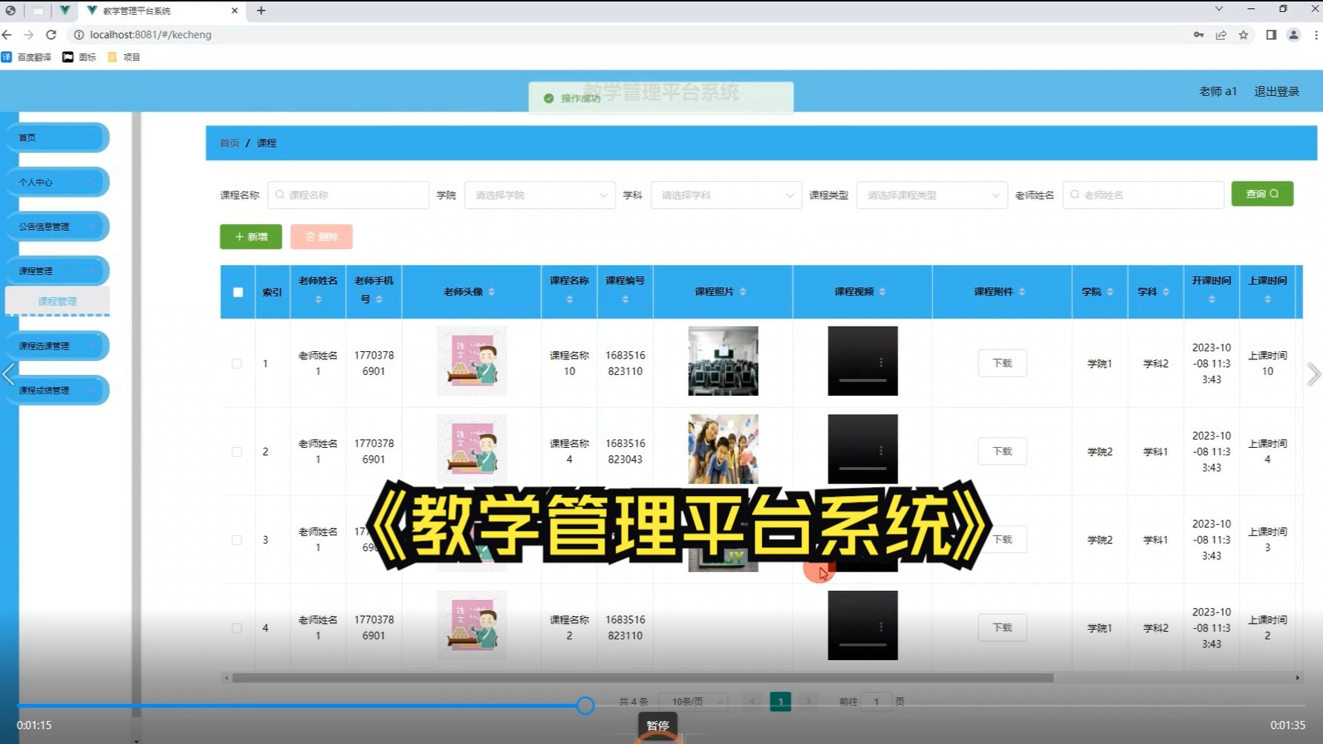Open the 学院 dropdown

pyautogui.click(x=540, y=195)
